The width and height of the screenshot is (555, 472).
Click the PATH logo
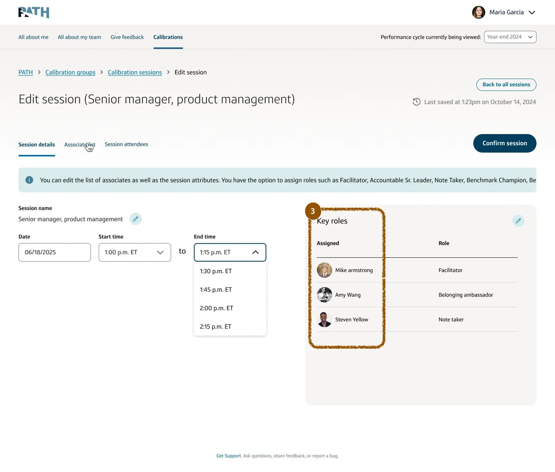tap(34, 12)
